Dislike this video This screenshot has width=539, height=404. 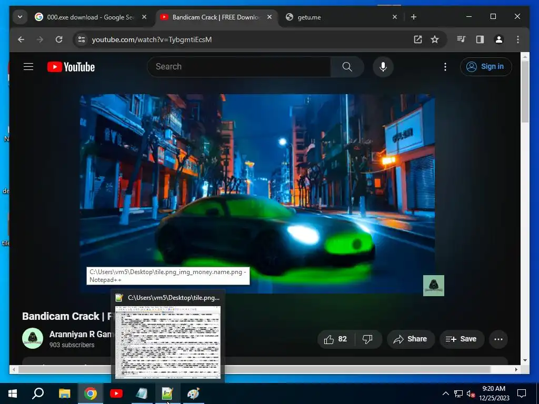tap(367, 339)
